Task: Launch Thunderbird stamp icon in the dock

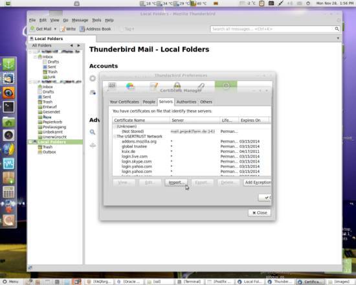Action: tap(8, 78)
